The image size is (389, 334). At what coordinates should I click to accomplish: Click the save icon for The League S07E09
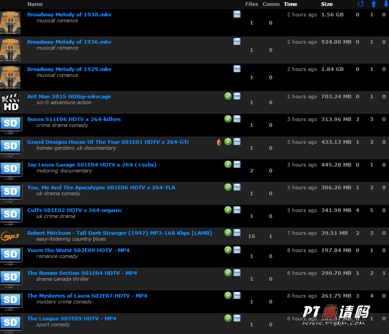pos(237,318)
